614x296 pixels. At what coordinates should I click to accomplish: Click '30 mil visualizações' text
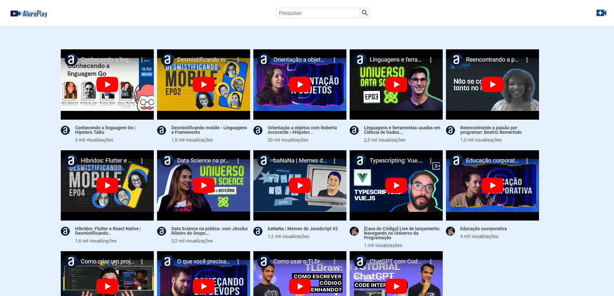(x=288, y=140)
